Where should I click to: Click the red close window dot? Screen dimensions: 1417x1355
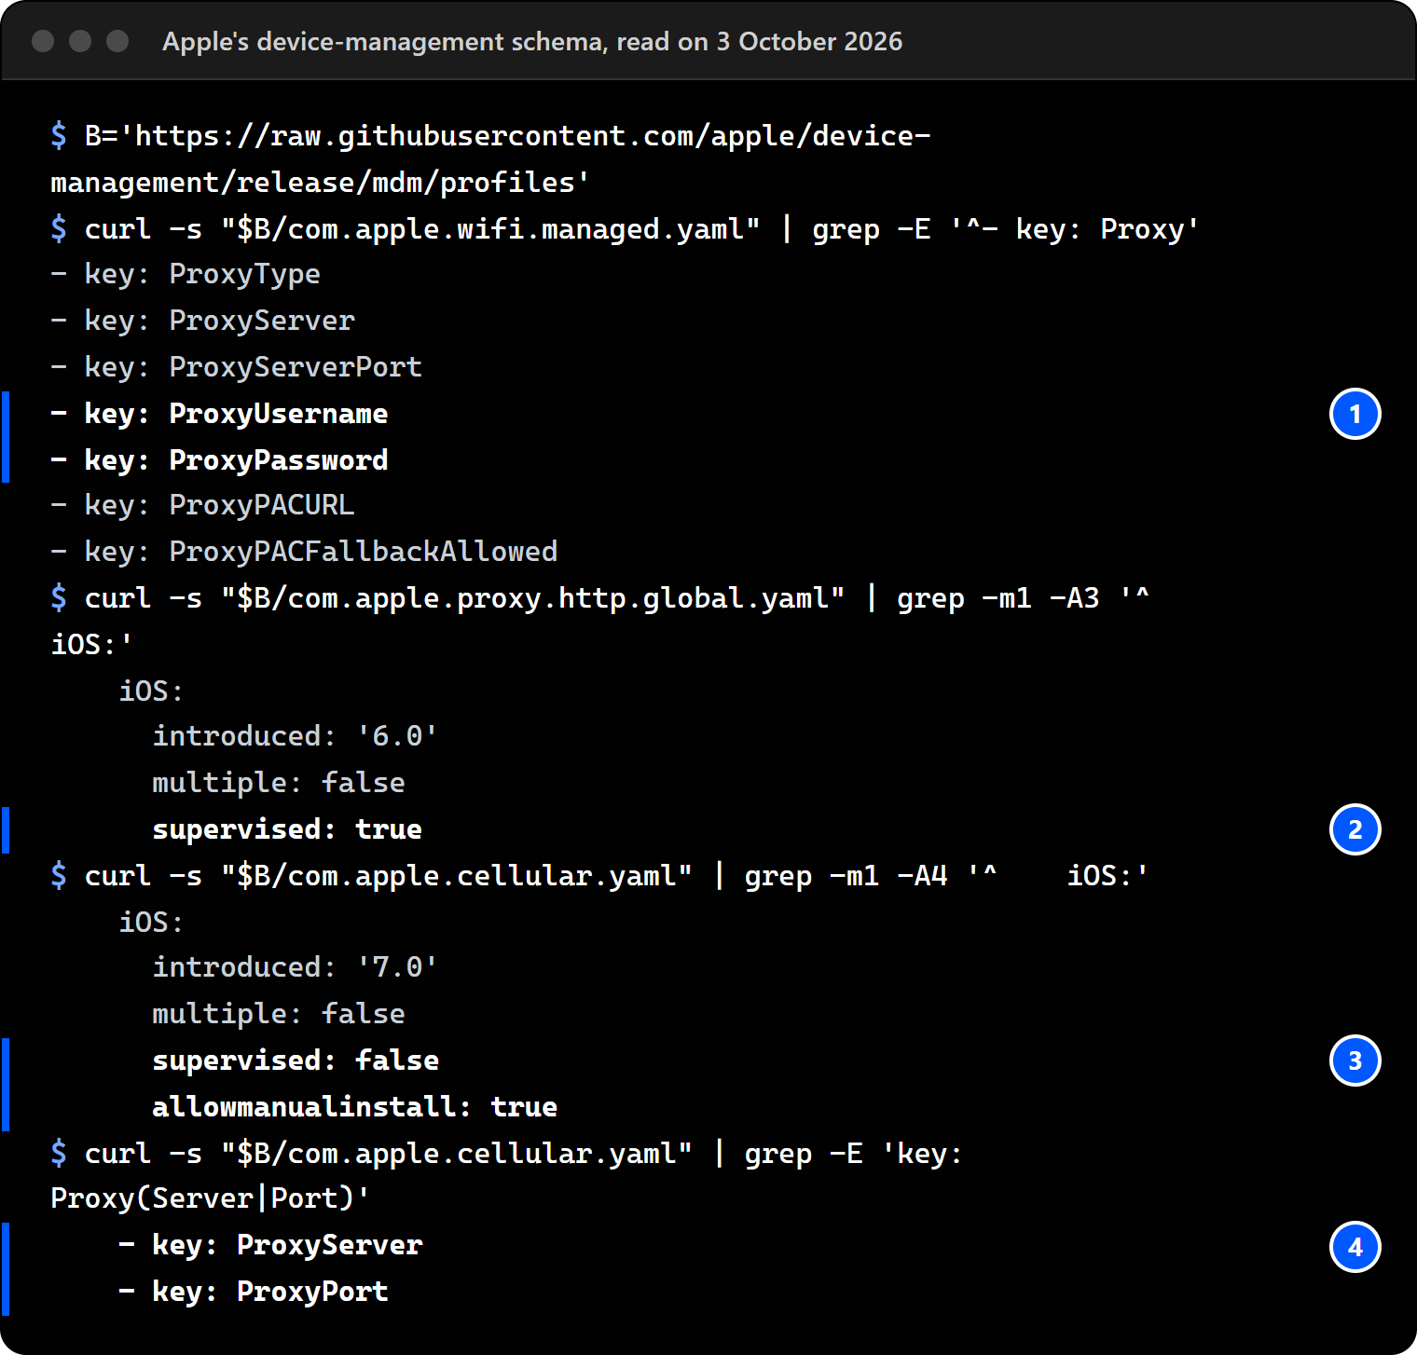[43, 41]
